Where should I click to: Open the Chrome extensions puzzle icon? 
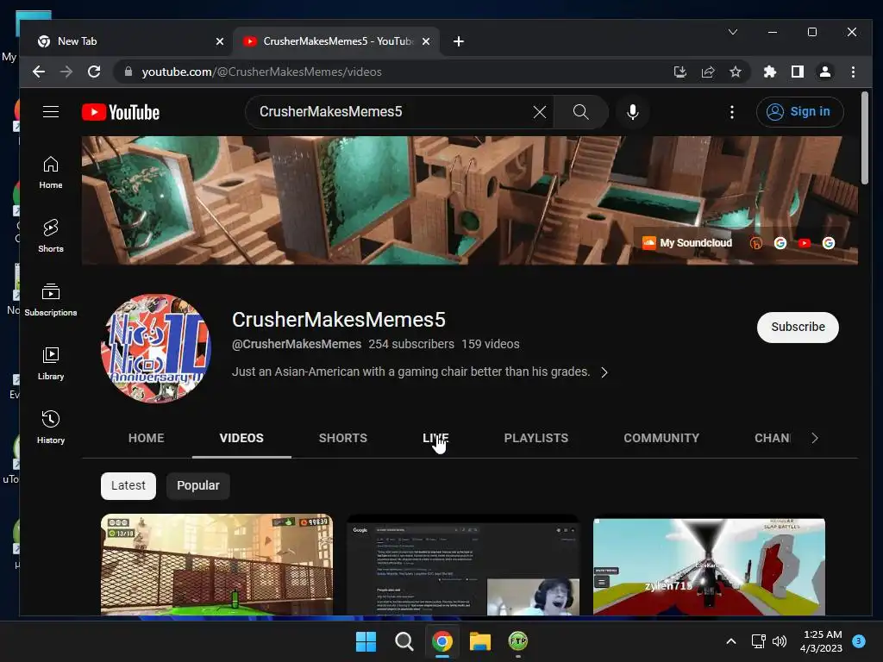click(x=770, y=72)
